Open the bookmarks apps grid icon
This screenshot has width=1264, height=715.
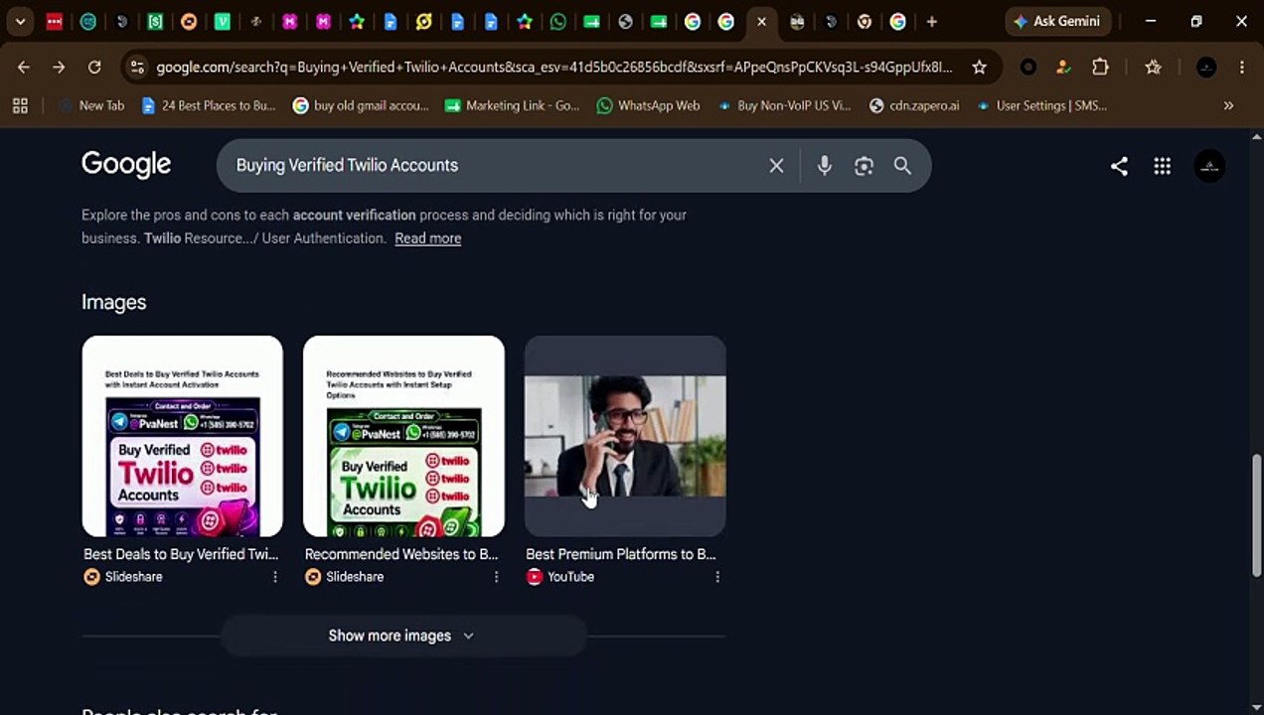tap(20, 105)
